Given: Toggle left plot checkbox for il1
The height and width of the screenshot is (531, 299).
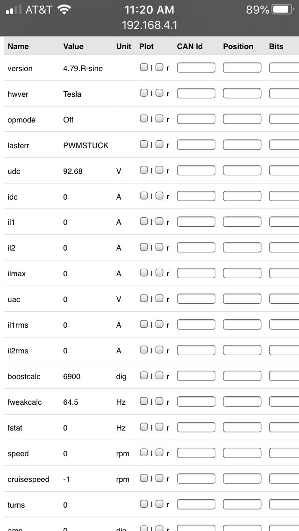Looking at the screenshot, I should point(144,222).
